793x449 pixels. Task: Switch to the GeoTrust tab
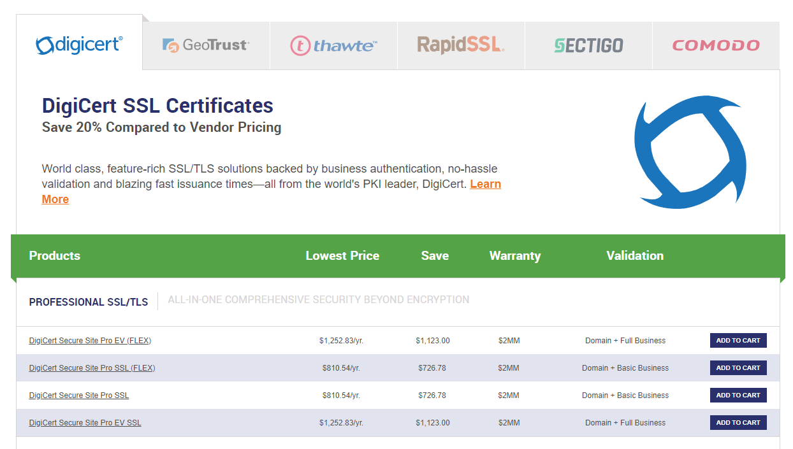point(206,45)
